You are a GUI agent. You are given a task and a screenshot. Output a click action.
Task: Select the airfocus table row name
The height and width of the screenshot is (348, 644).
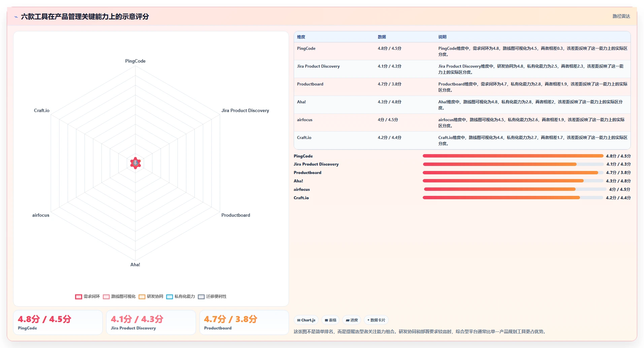pos(305,120)
